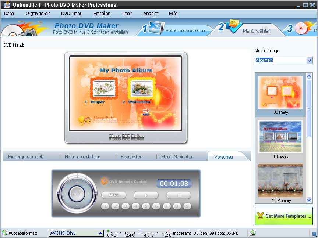Click number 1 on the DVD remote
Screen dimensions: 318x238
(105, 206)
